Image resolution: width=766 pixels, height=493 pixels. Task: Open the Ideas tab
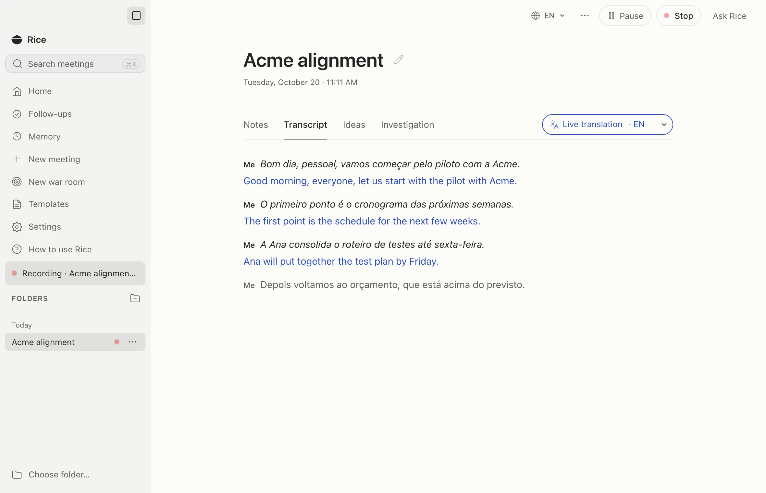pyautogui.click(x=354, y=125)
